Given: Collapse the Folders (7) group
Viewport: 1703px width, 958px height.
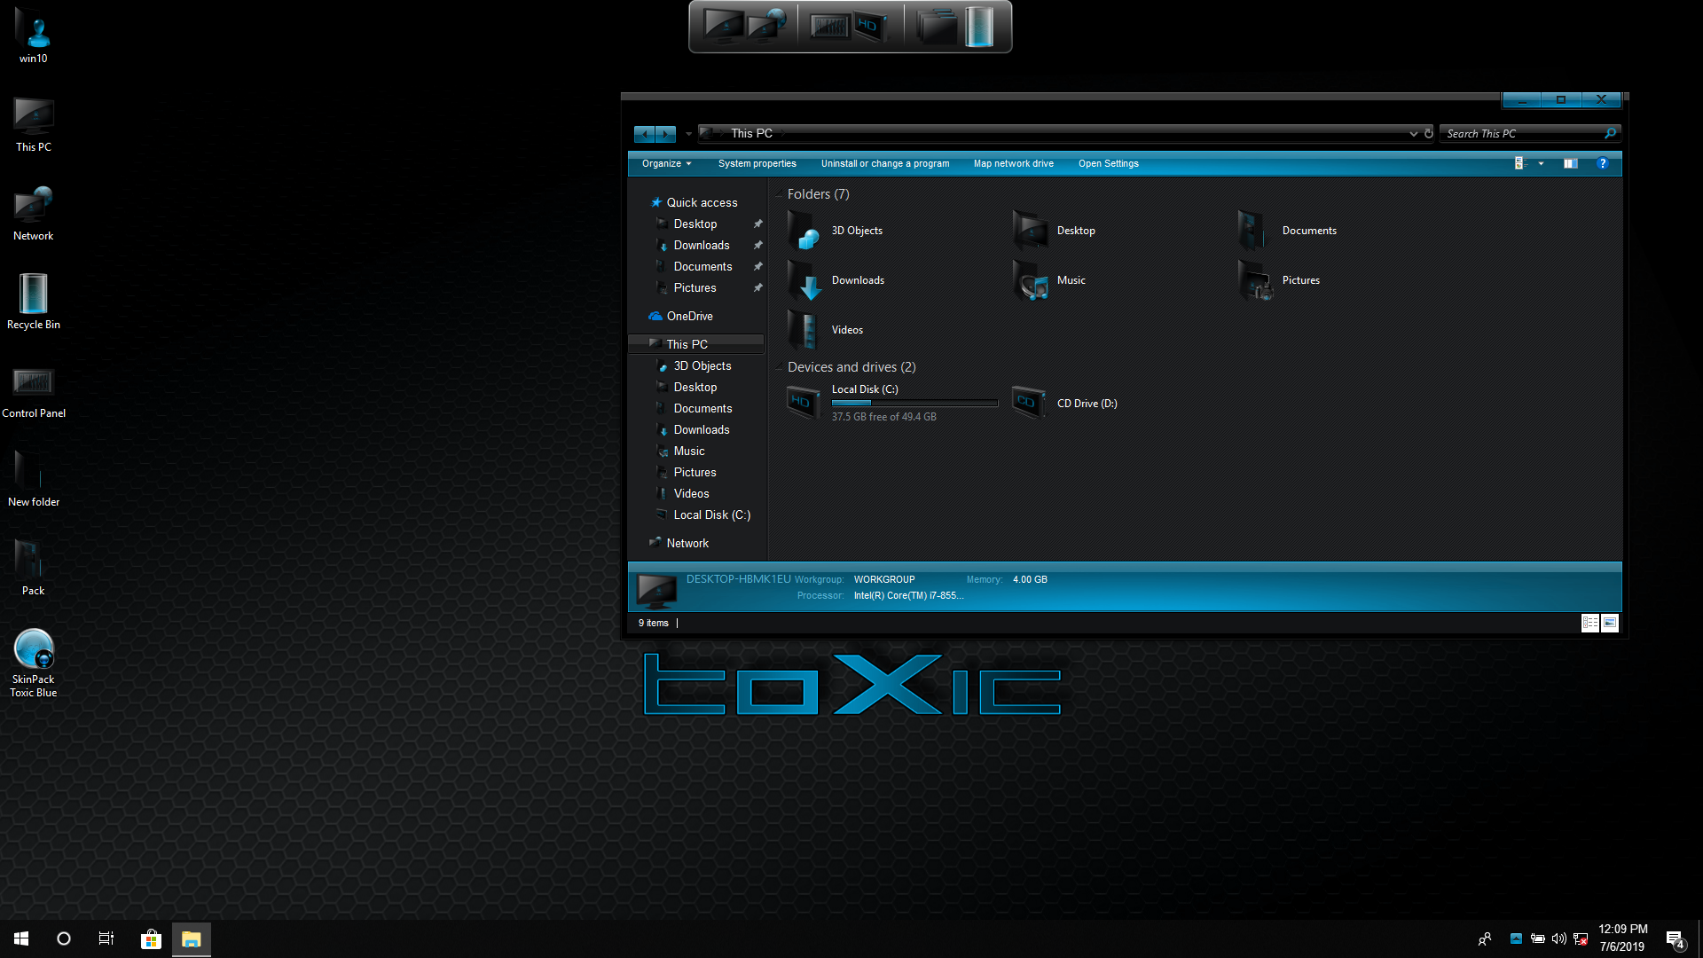Looking at the screenshot, I should (780, 194).
